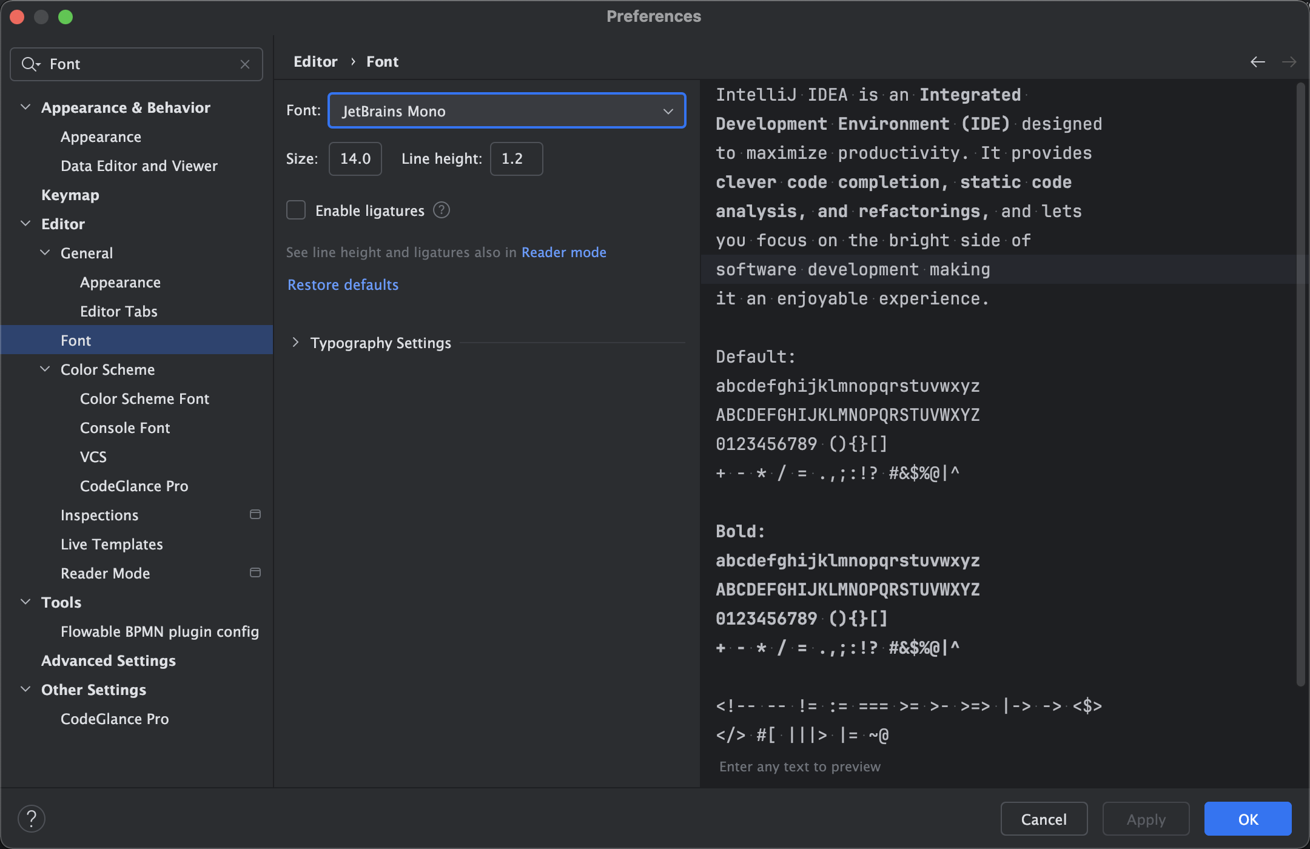Focus the Line height input field
This screenshot has width=1310, height=849.
pos(517,159)
